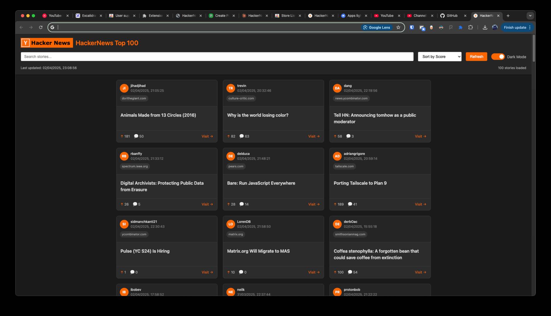Click the Google Lens icon in the address bar
The width and height of the screenshot is (551, 316).
pos(365,27)
